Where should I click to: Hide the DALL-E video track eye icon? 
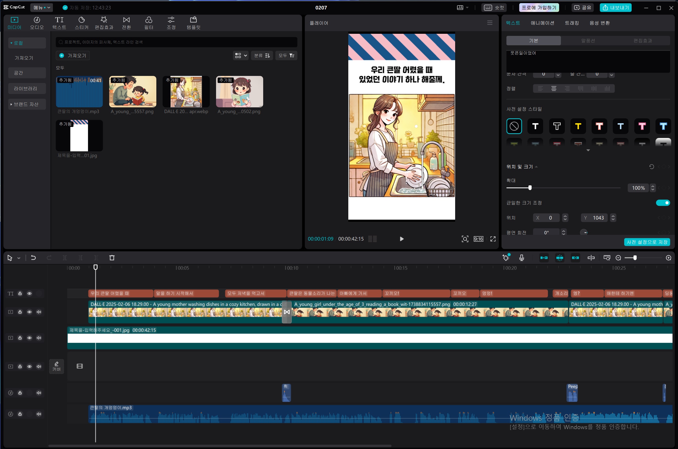pyautogui.click(x=29, y=312)
